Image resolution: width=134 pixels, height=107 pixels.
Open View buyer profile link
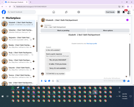point(92,44)
